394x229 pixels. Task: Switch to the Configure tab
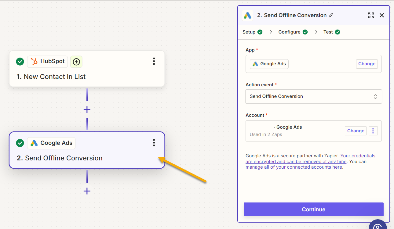pyautogui.click(x=293, y=32)
